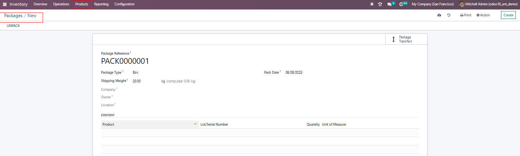Open the Package Transfers smart button
Screen dimensions: 520x156
(406, 39)
